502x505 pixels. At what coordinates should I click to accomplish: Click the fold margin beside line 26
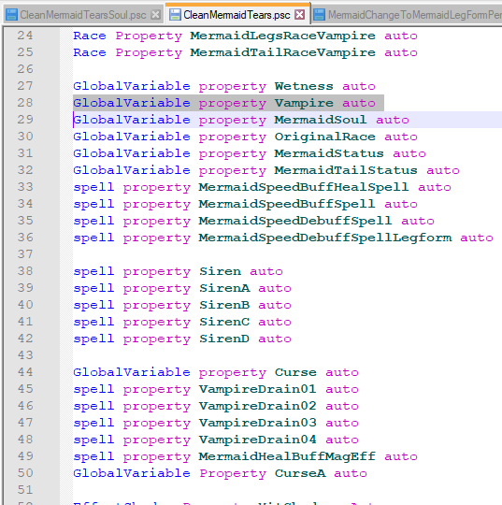tap(66, 69)
